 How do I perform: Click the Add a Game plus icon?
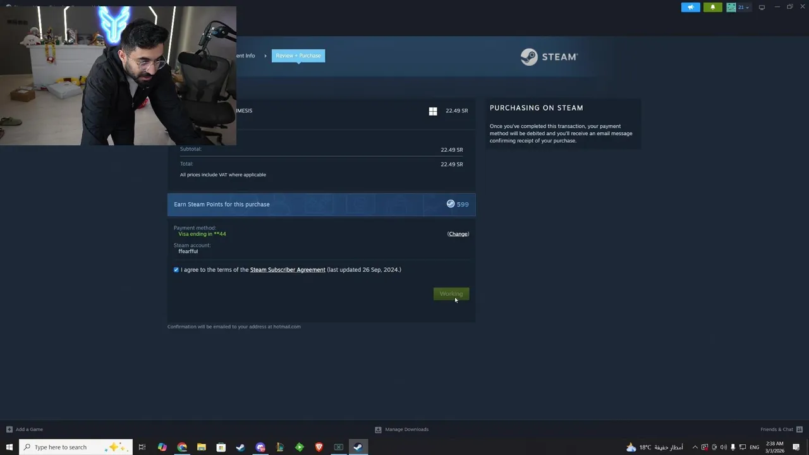tap(9, 430)
